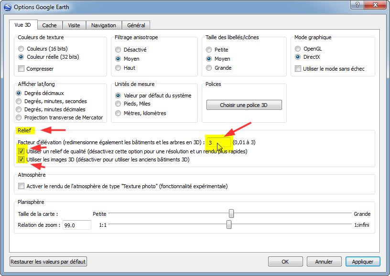Click the "Mode graphique" group label
The width and height of the screenshot is (390, 276).
(313, 37)
